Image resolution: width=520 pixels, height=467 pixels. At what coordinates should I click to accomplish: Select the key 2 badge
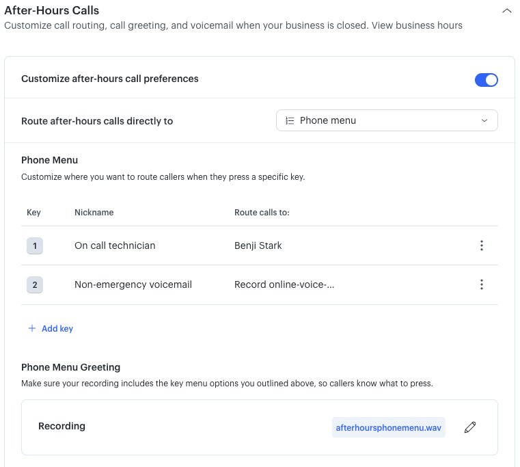tap(35, 284)
